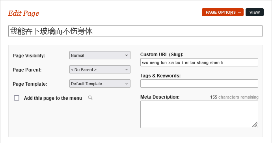
Task: Click the 'Add this page to the menu' label
Action: (x=53, y=98)
